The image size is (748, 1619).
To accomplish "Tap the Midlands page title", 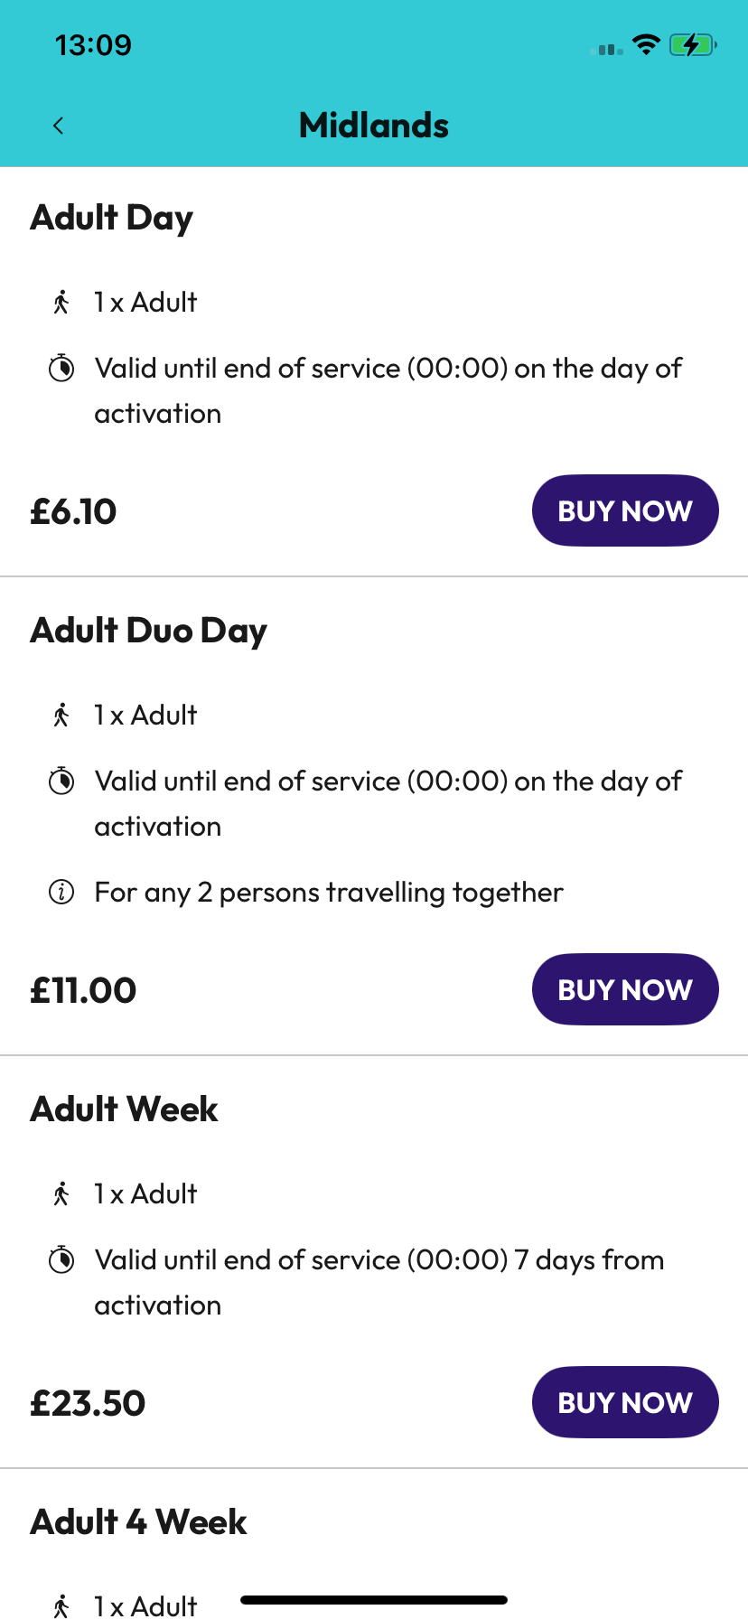I will 374,126.
